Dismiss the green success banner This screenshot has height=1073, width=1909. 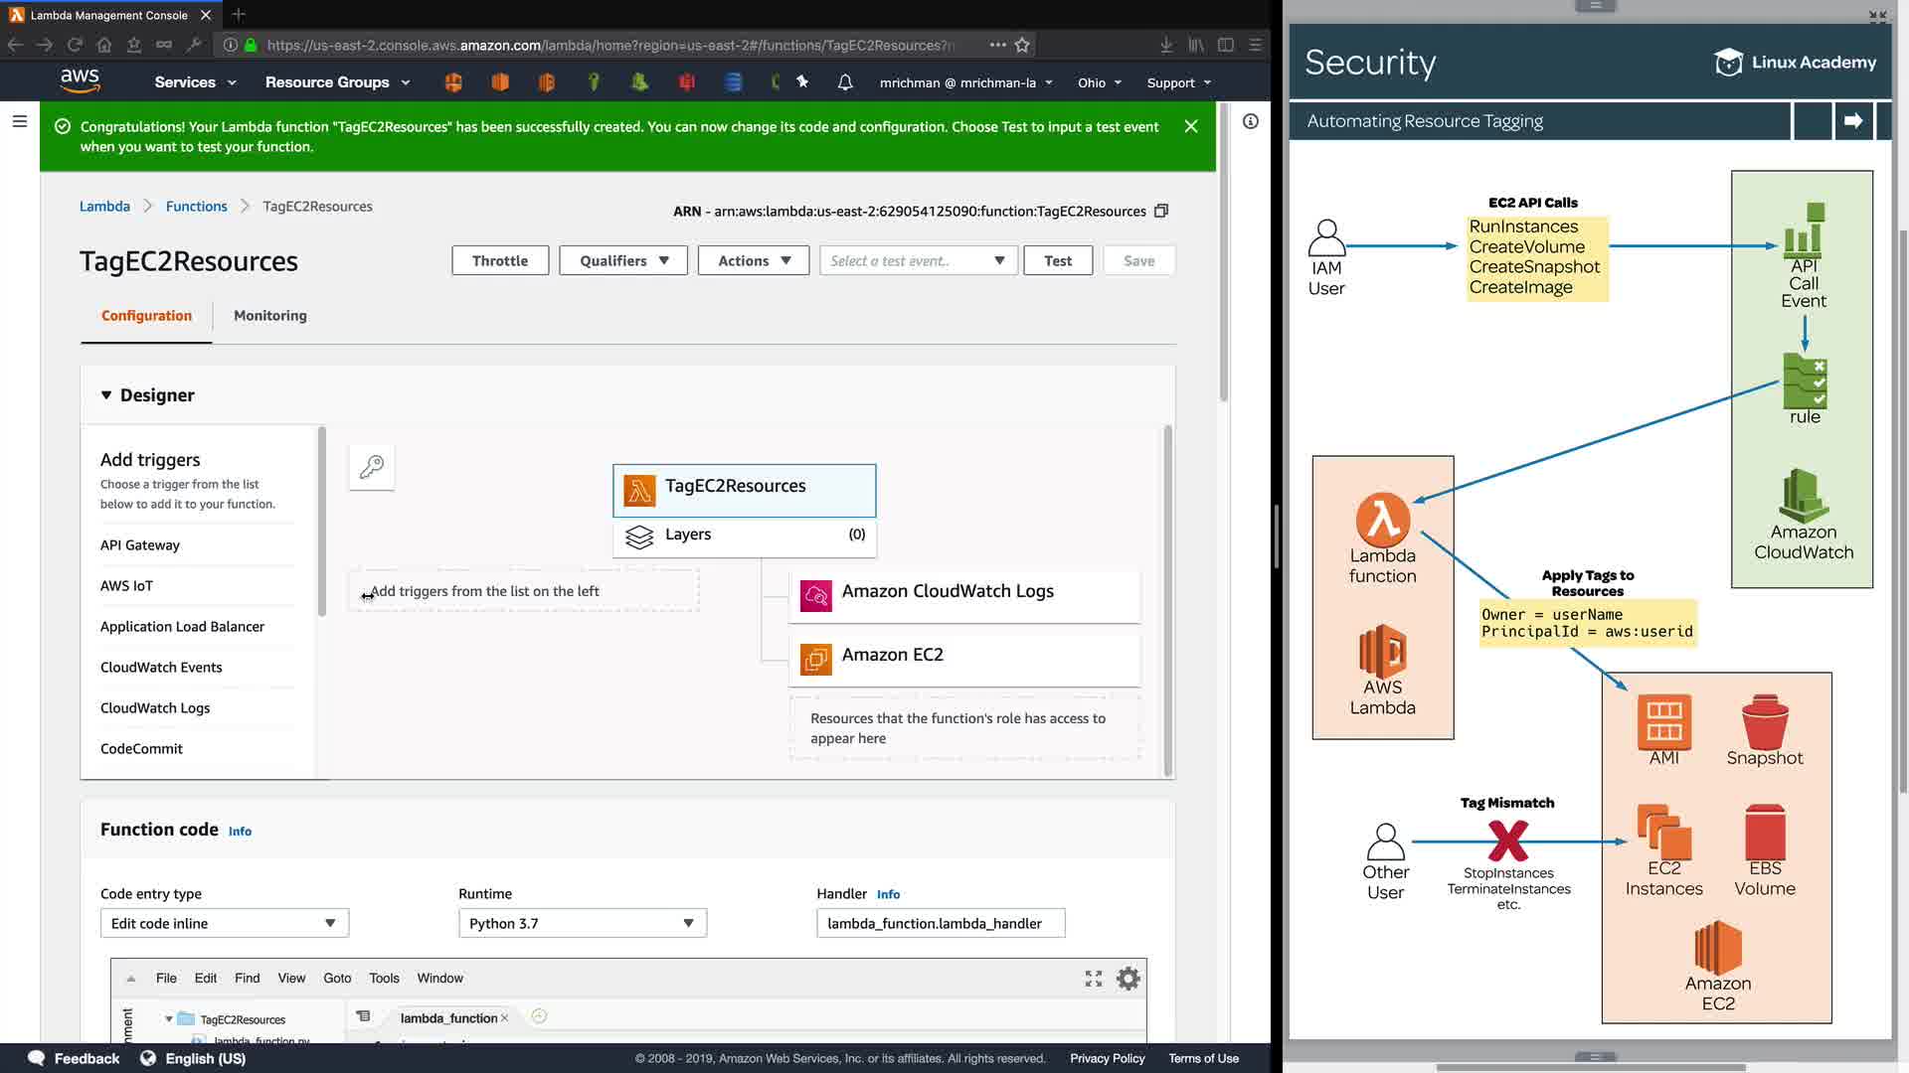1190,126
